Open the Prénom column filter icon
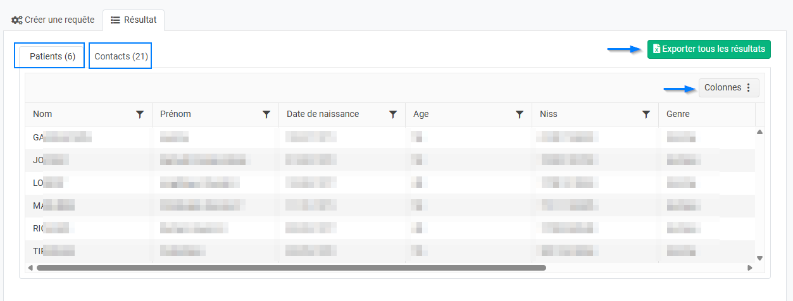This screenshot has width=793, height=301. [x=266, y=114]
